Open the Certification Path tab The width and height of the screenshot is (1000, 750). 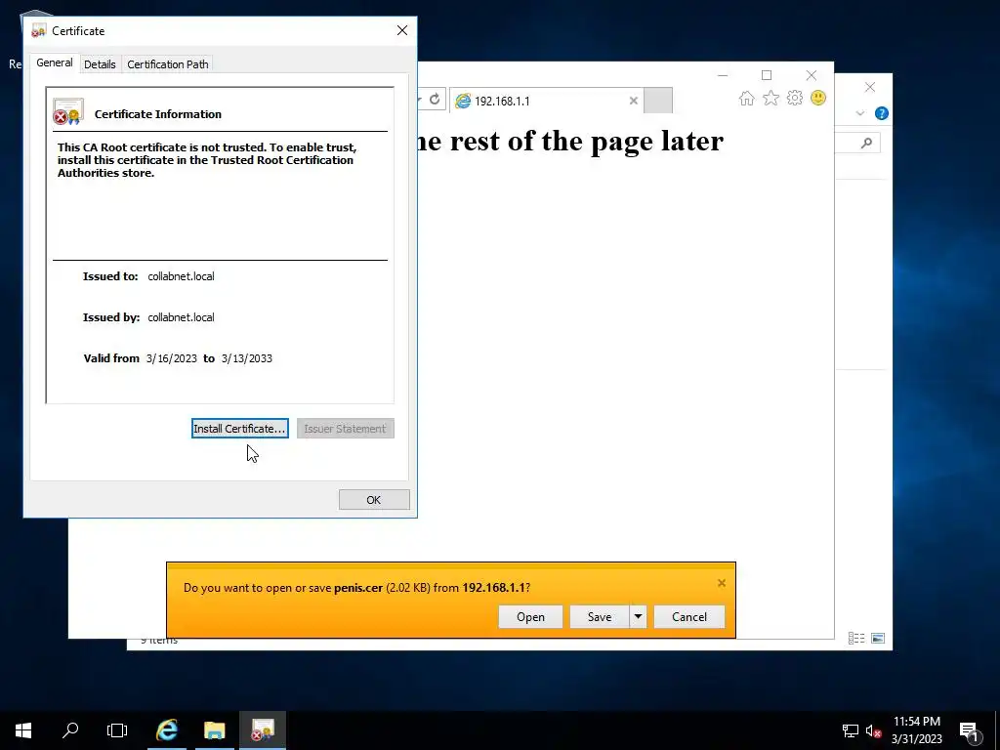pyautogui.click(x=168, y=64)
